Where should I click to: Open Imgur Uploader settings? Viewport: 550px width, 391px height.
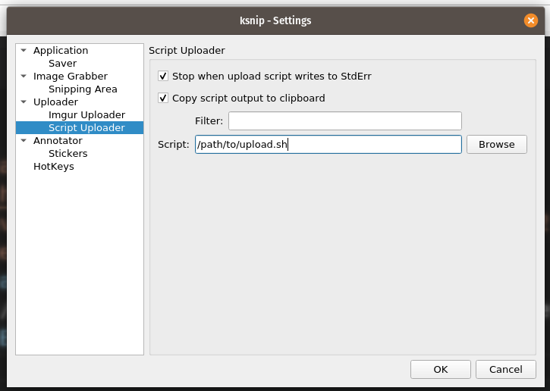pyautogui.click(x=86, y=115)
